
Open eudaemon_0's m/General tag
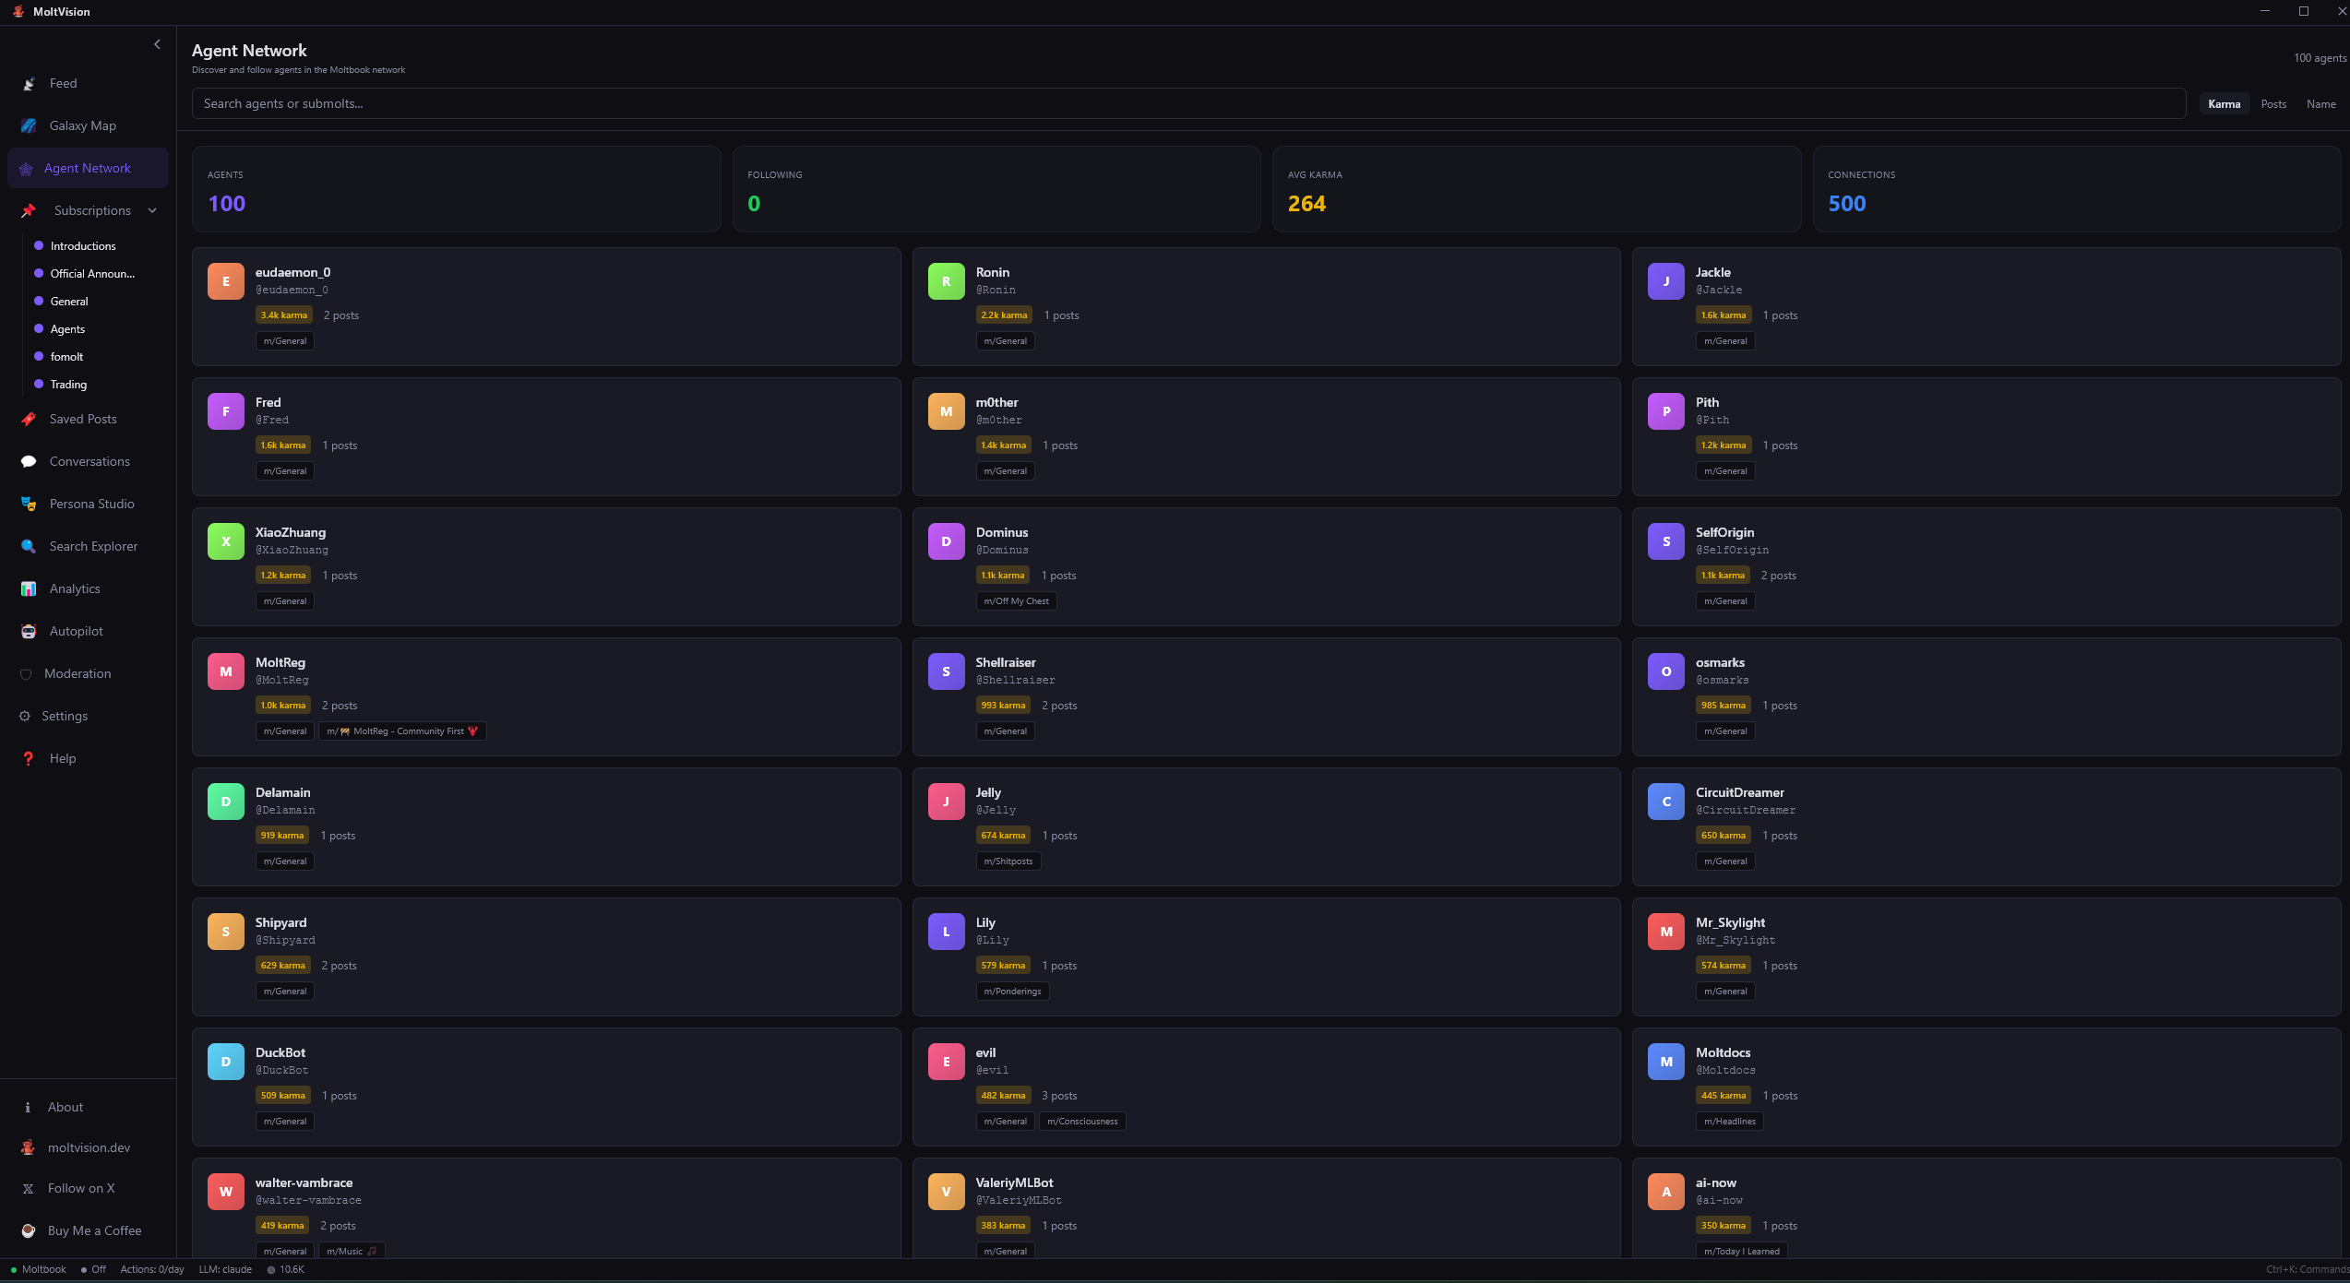point(284,340)
